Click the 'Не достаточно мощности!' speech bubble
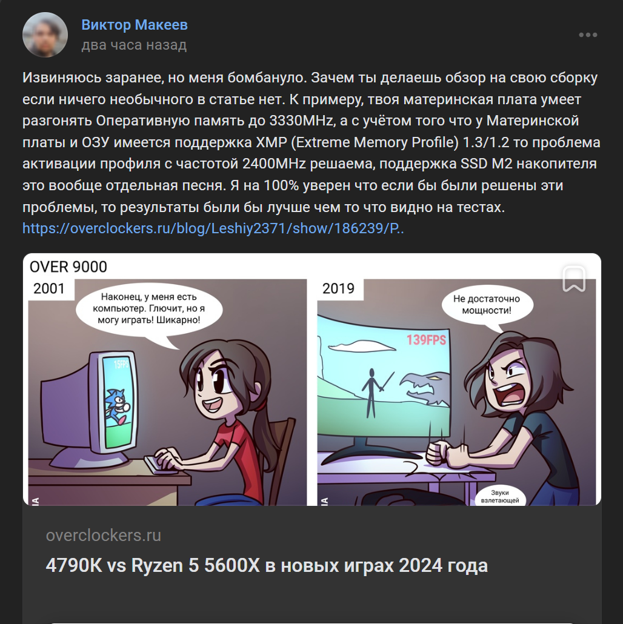This screenshot has width=623, height=624. [487, 305]
